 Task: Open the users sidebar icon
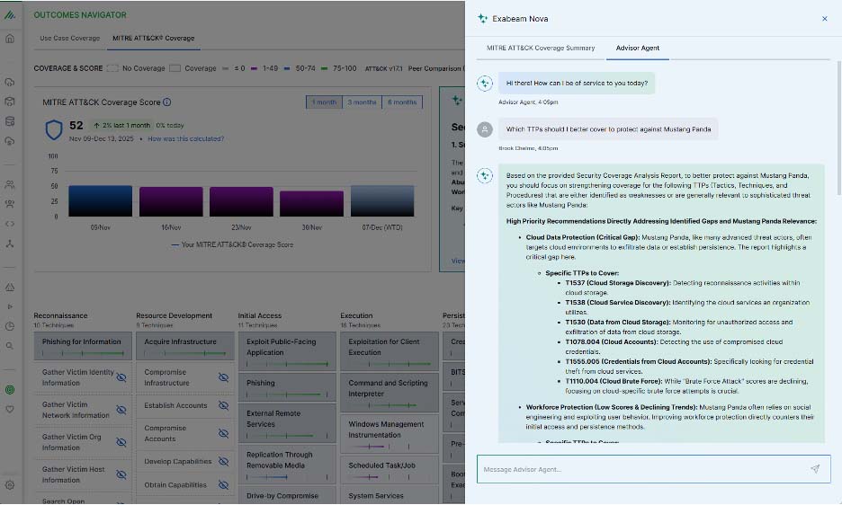pyautogui.click(x=10, y=184)
